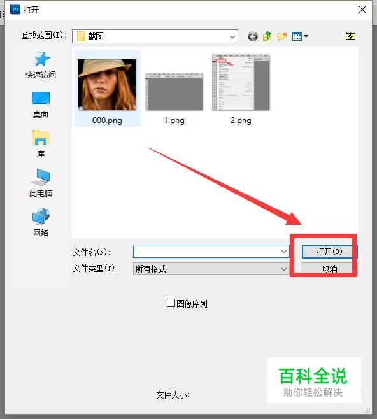
Task: Click the favorites folder icon at top right
Action: pos(350,36)
